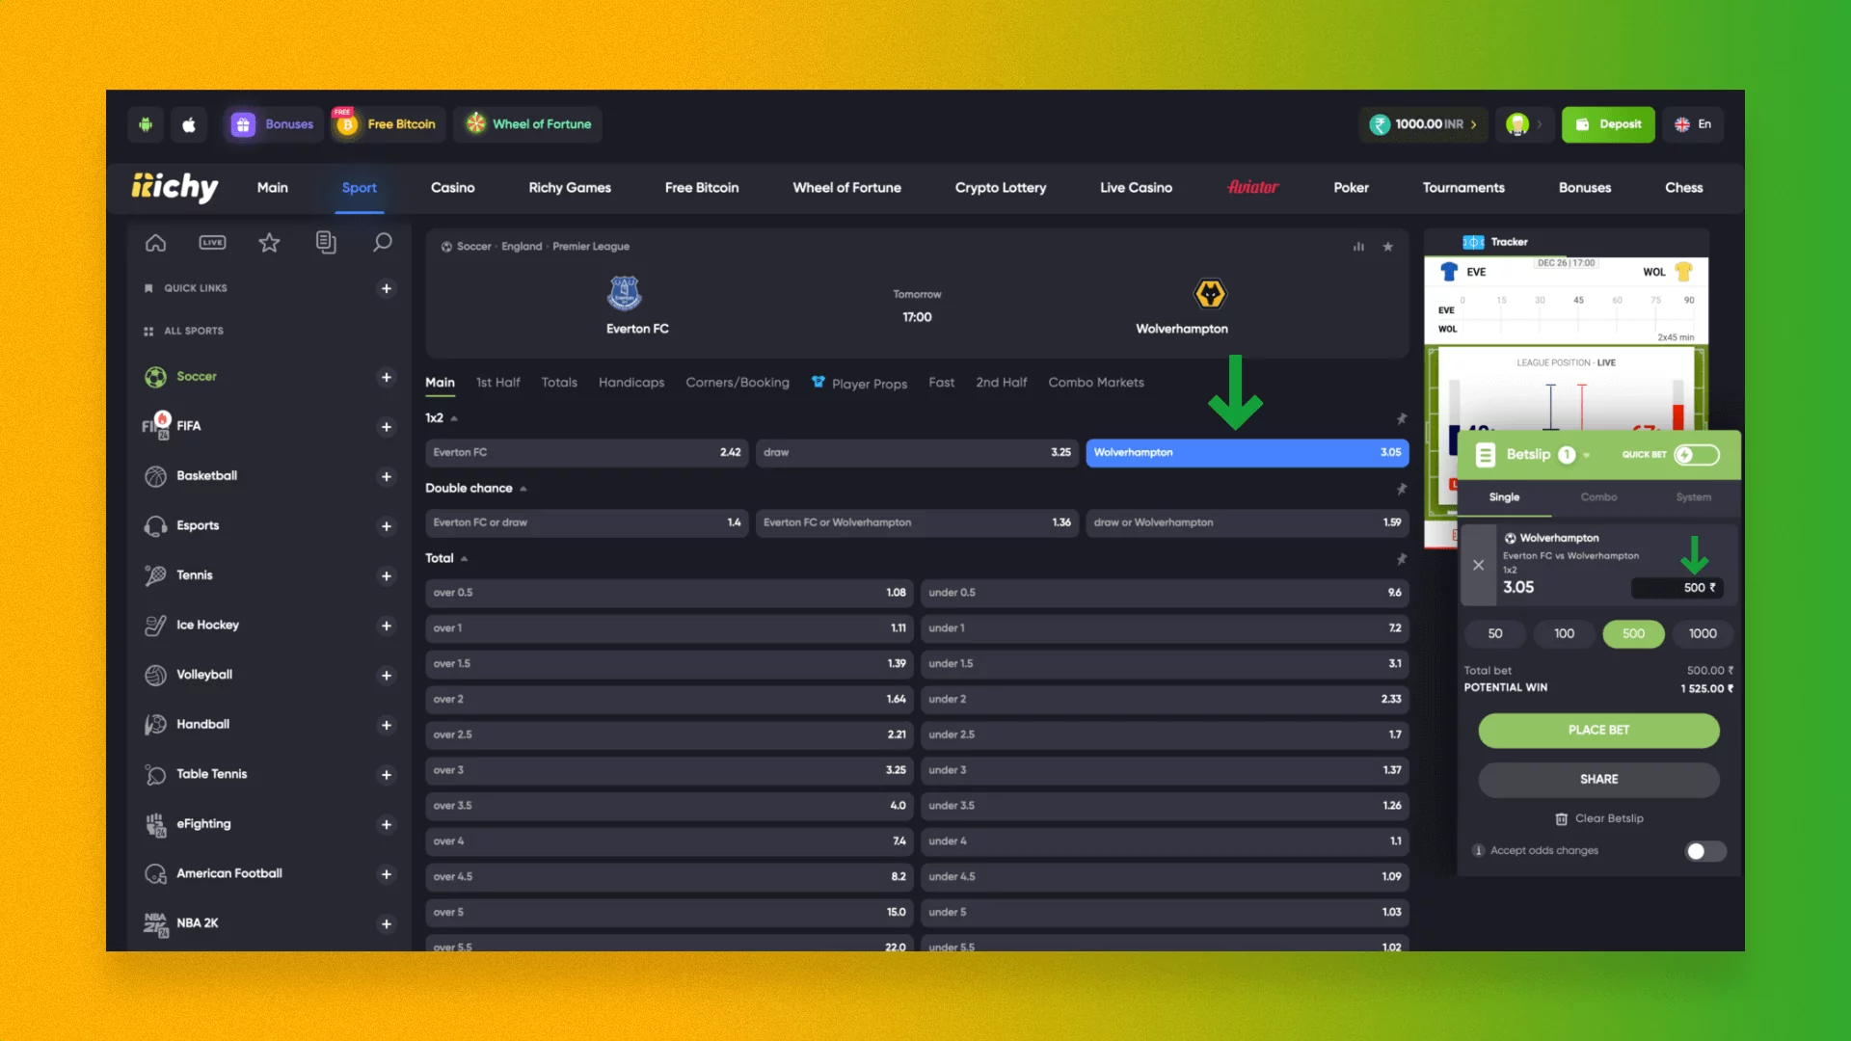Screen dimensions: 1851x1041
Task: Open the Bonuses button in top bar
Action: (x=274, y=124)
